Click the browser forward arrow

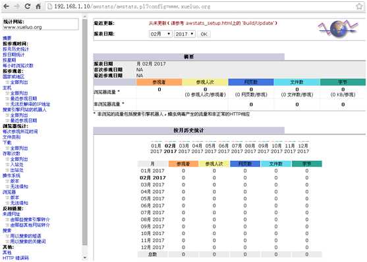[16, 7]
